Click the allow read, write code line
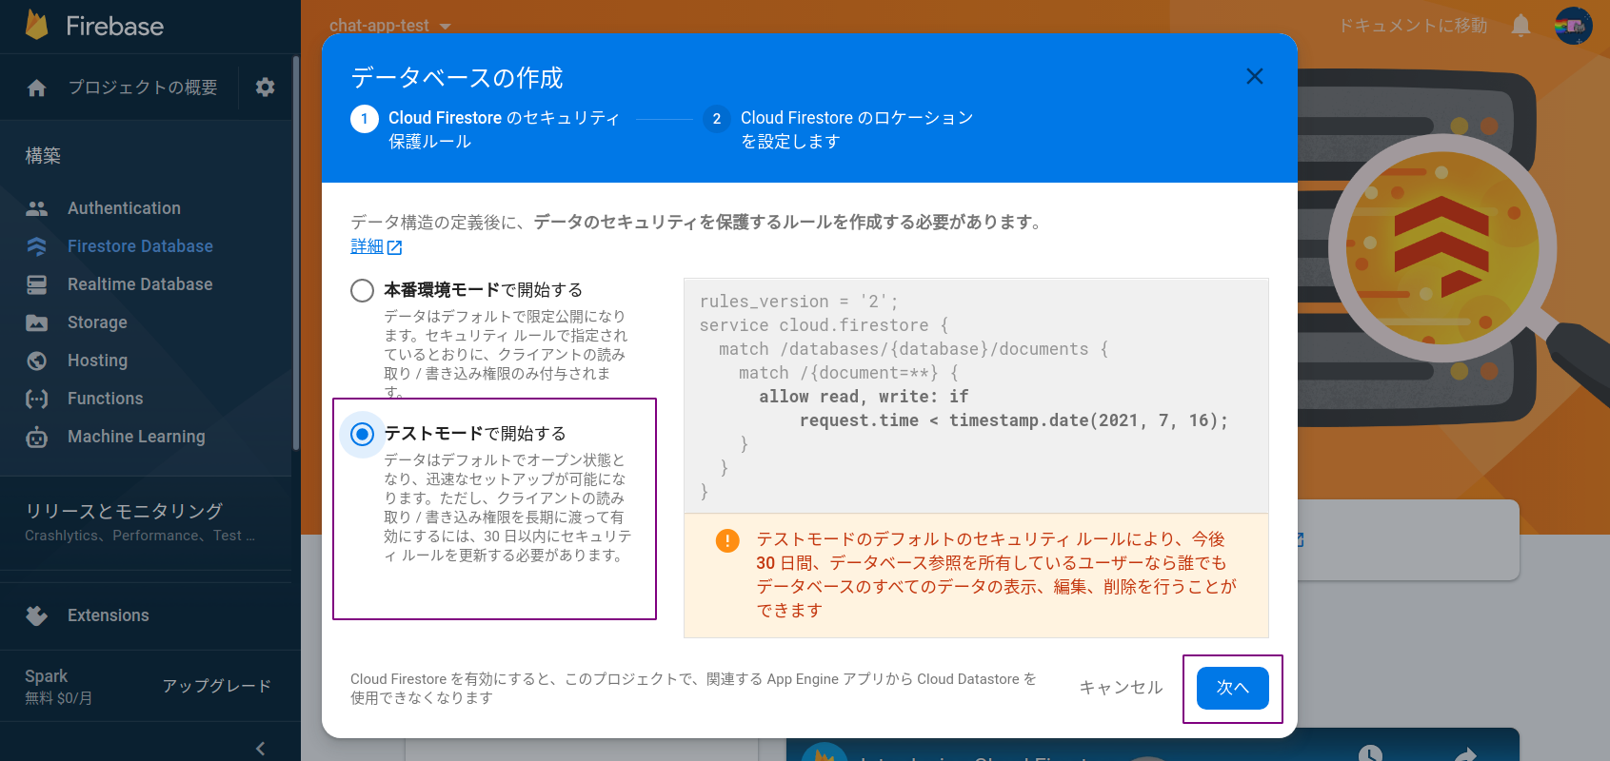The height and width of the screenshot is (761, 1610). (x=864, y=397)
